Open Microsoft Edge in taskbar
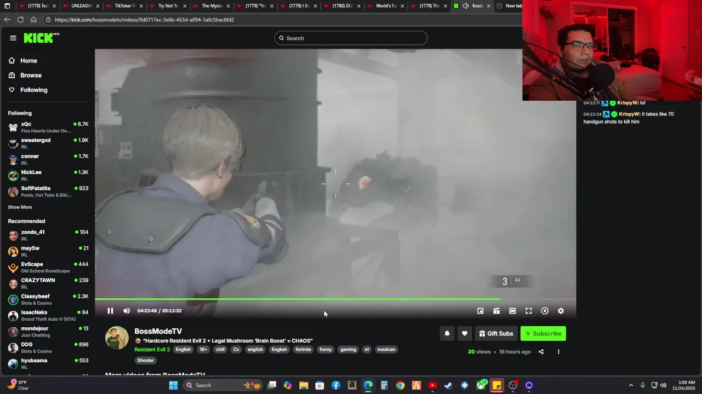The image size is (702, 394). (x=368, y=385)
